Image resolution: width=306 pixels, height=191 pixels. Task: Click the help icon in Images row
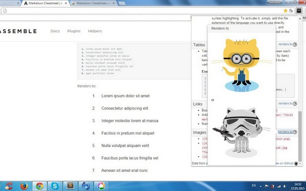click(295, 132)
